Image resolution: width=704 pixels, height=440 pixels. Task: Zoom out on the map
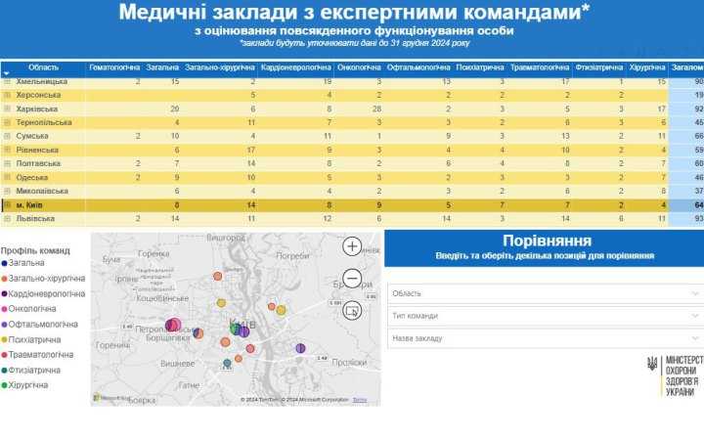point(352,279)
